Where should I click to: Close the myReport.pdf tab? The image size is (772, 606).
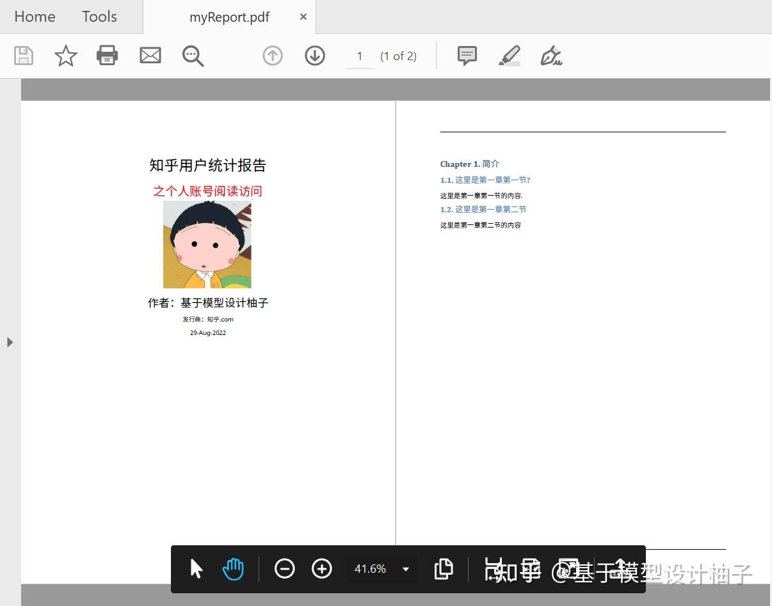click(x=303, y=17)
